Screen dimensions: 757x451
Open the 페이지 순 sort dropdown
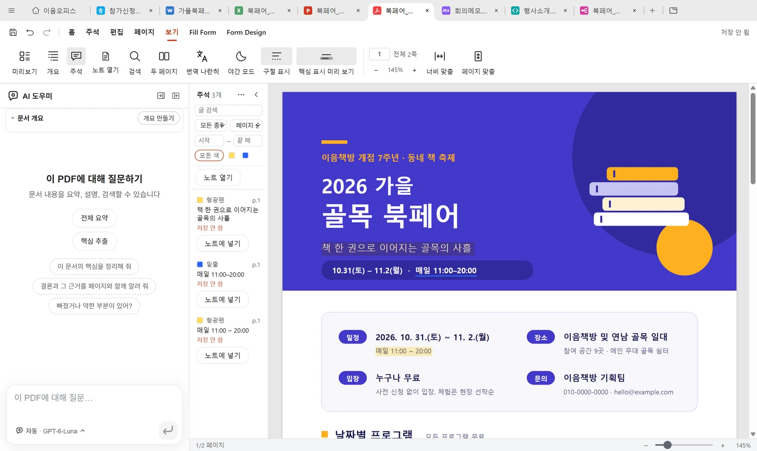point(246,125)
